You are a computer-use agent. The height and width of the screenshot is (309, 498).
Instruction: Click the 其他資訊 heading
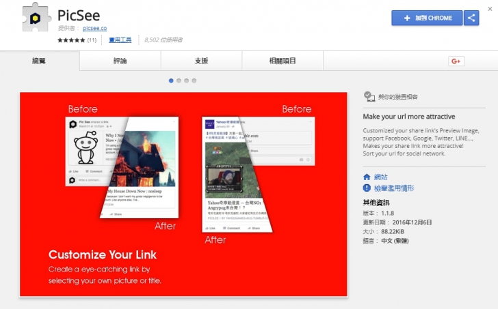[376, 203]
